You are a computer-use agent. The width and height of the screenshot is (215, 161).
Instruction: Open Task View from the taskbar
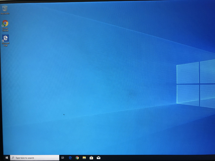pyautogui.click(x=63, y=158)
